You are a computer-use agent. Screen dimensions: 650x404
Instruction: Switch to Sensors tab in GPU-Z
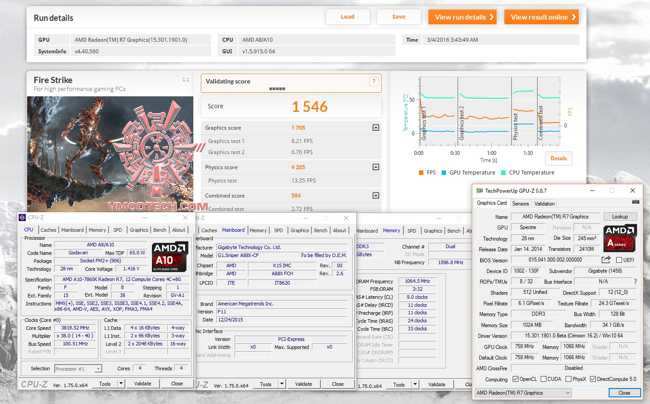coord(521,204)
